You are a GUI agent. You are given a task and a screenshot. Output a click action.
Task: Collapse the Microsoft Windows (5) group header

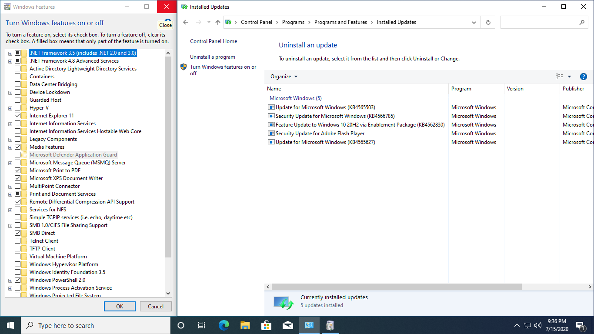coord(296,98)
